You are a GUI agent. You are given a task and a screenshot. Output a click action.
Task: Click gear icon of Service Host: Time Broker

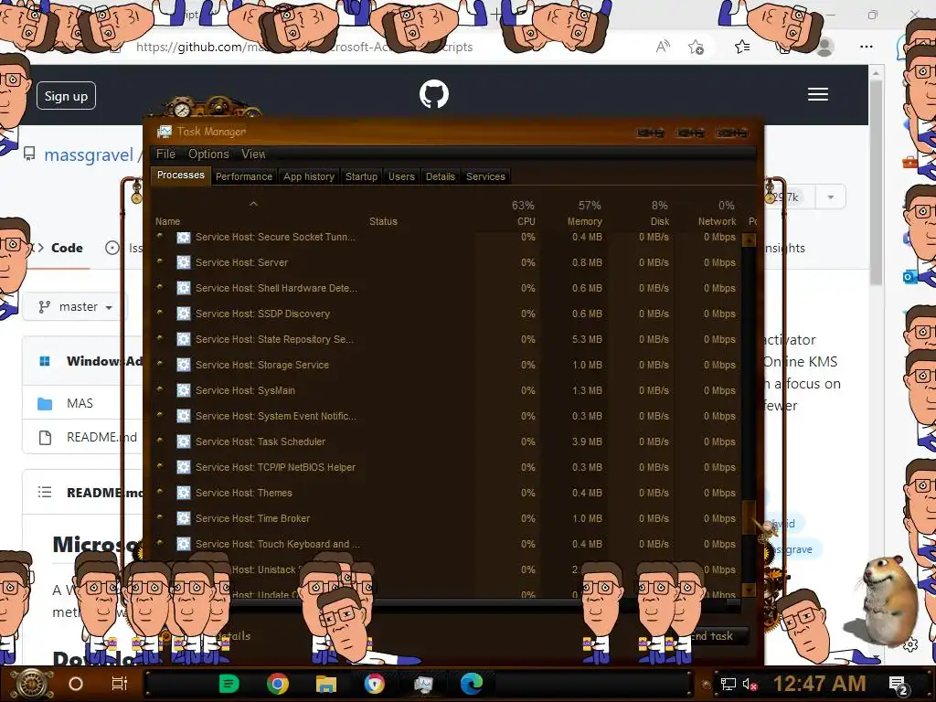pos(183,519)
